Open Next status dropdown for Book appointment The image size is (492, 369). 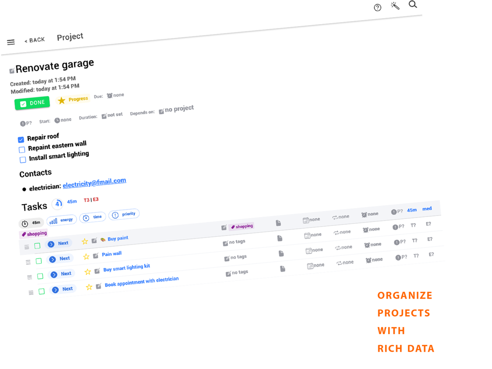(x=63, y=289)
